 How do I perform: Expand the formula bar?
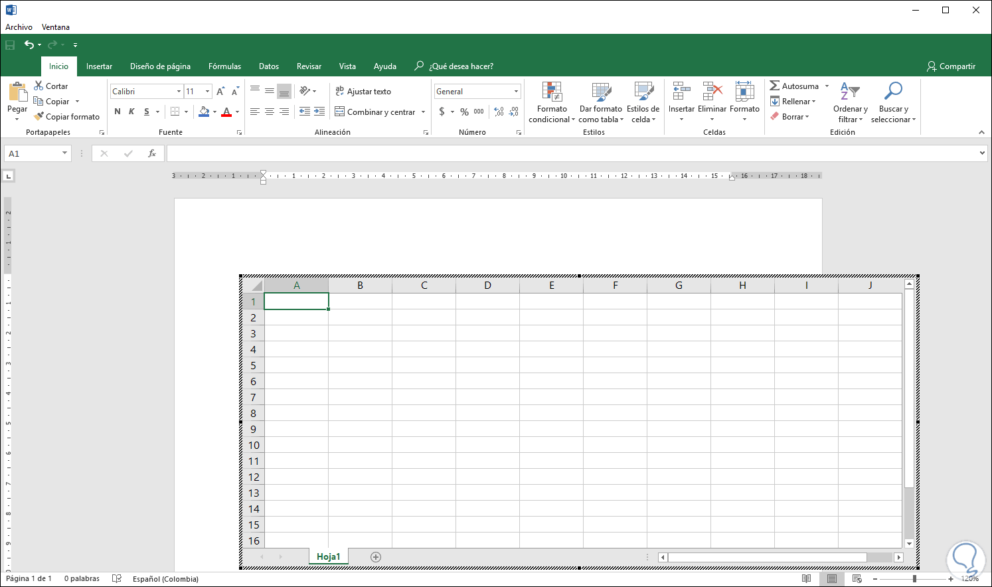point(982,153)
